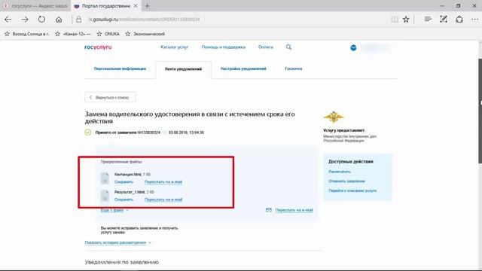Click the user name beside profile icon
The image size is (482, 271).
(376, 47)
